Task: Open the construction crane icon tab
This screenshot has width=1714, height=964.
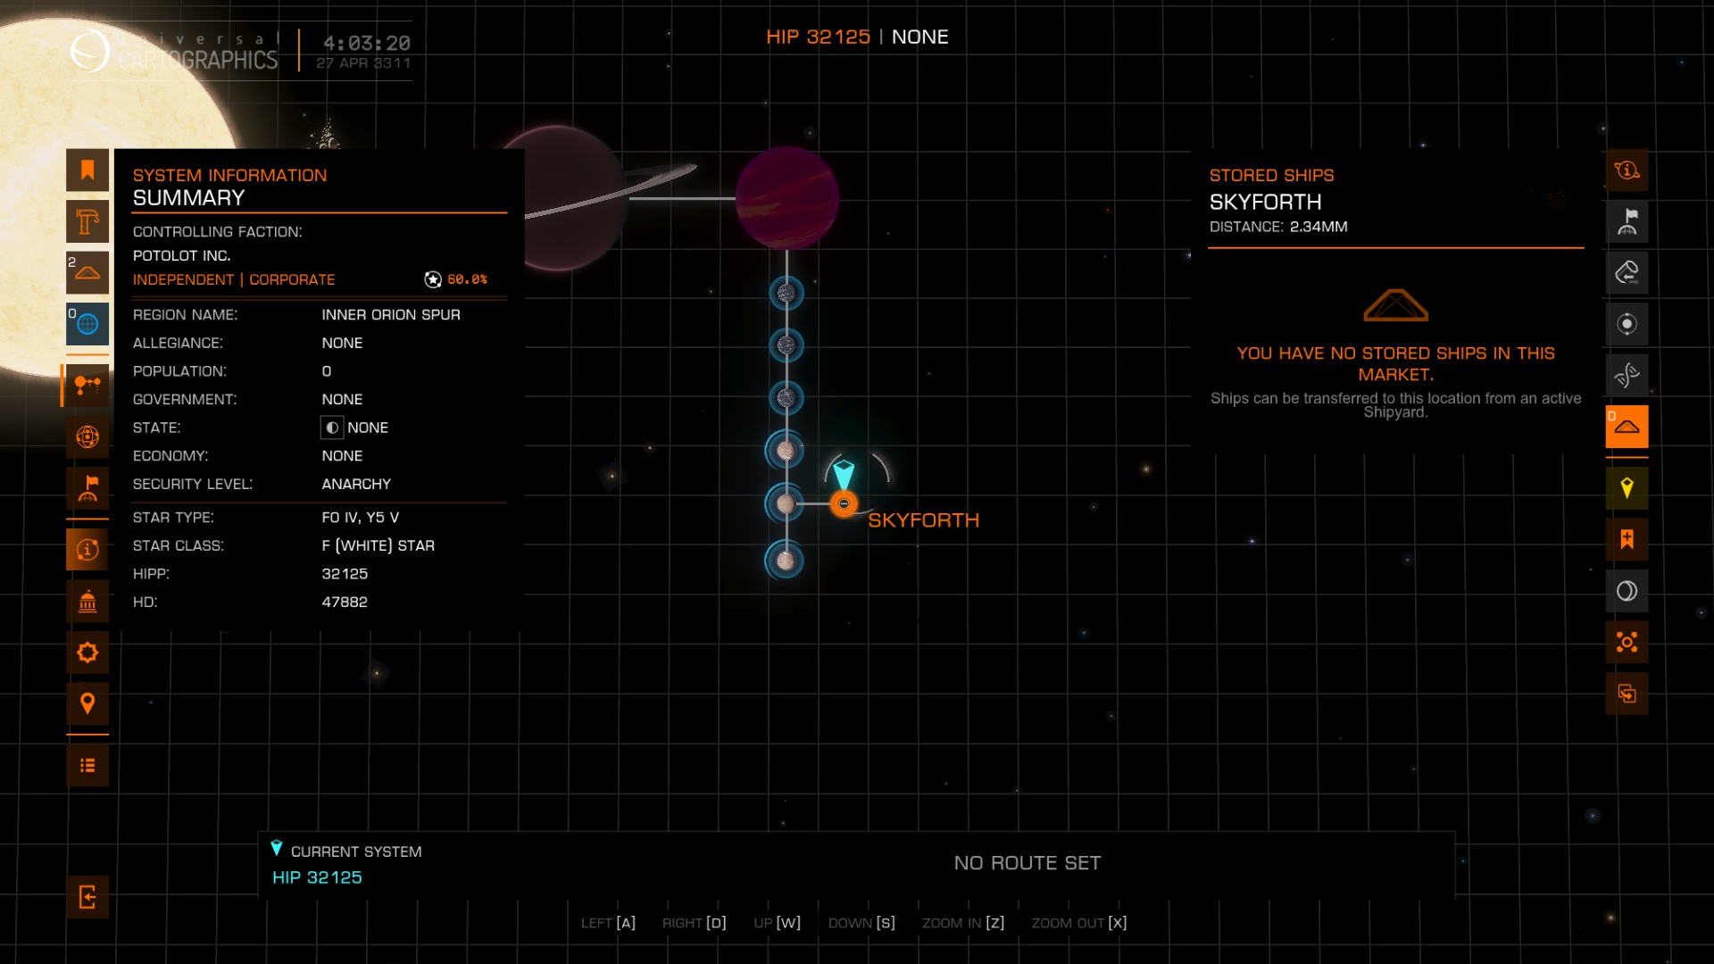Action: tap(87, 221)
